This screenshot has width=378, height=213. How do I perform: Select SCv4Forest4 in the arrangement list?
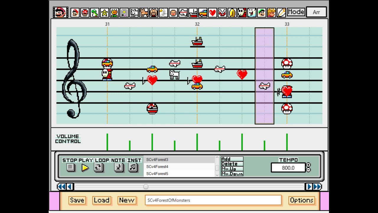tap(179, 167)
